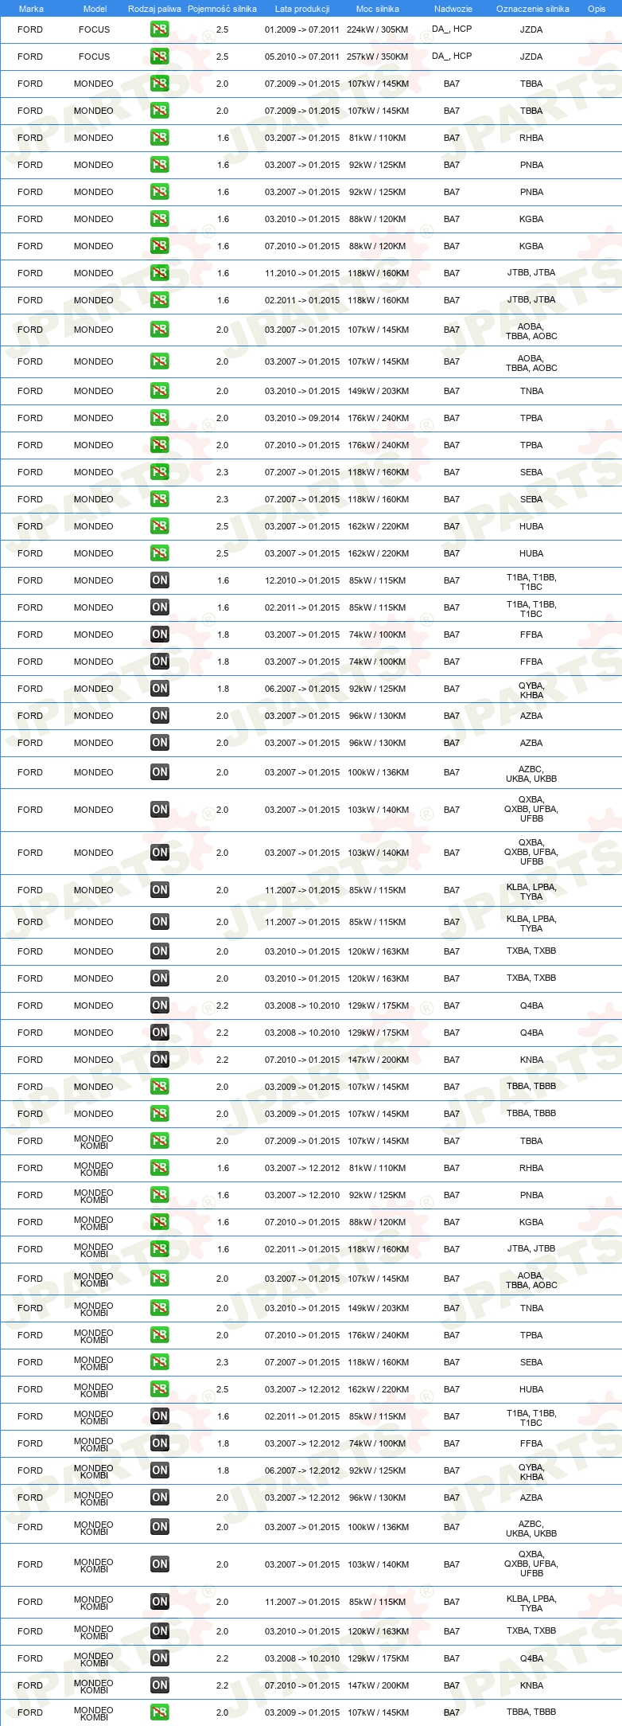
Task: Click 'JTBA, JTBB' engine code in Kombi row
Action: 531,1248
